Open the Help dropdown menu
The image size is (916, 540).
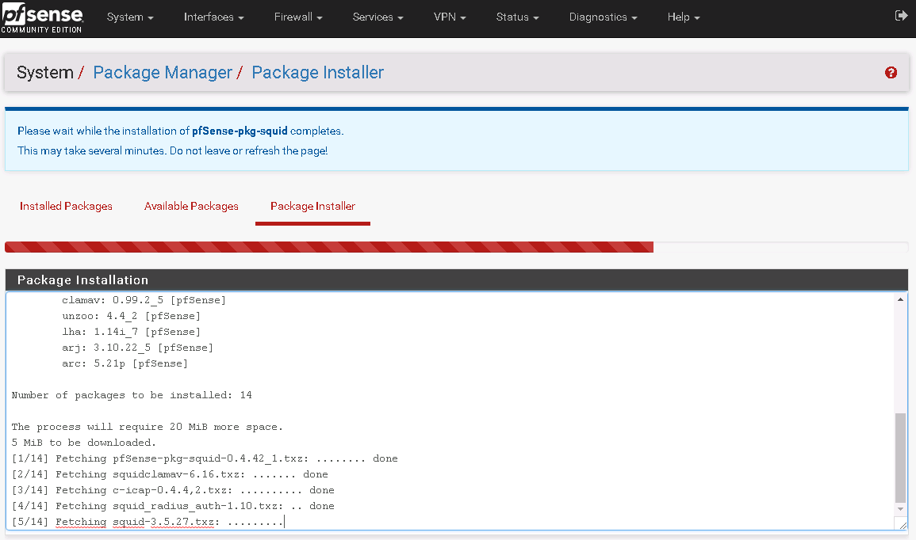tap(684, 17)
